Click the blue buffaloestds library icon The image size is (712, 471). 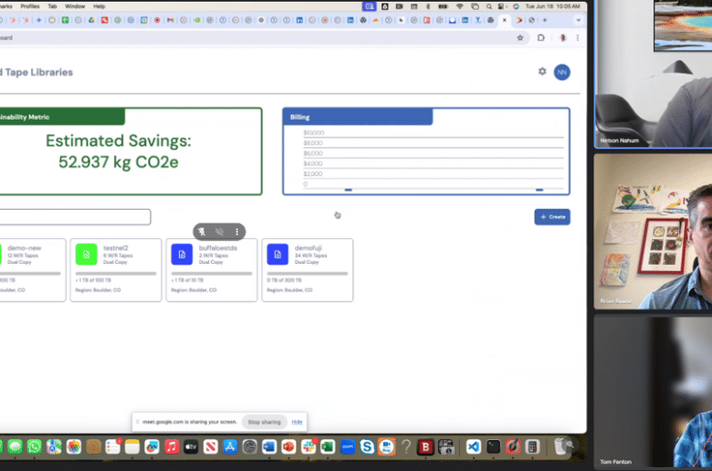[x=182, y=255]
